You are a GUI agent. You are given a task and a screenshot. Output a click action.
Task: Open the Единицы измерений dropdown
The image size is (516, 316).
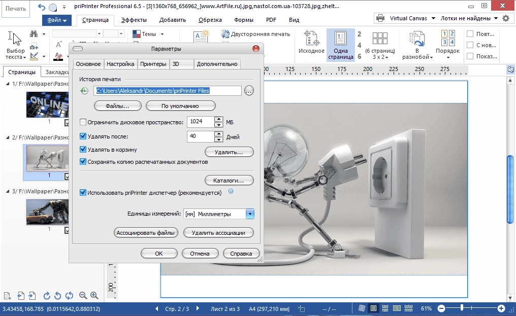(x=250, y=214)
